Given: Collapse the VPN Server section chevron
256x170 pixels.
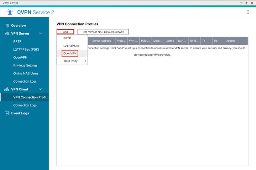Looking at the screenshot, I should (x=40, y=33).
